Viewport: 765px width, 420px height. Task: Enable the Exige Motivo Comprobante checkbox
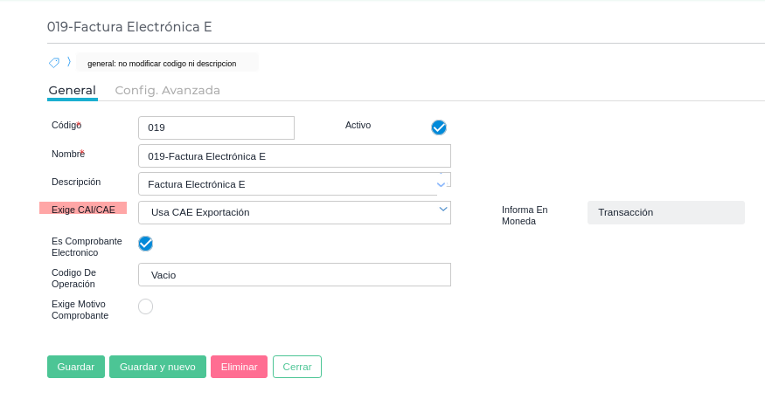pos(146,306)
